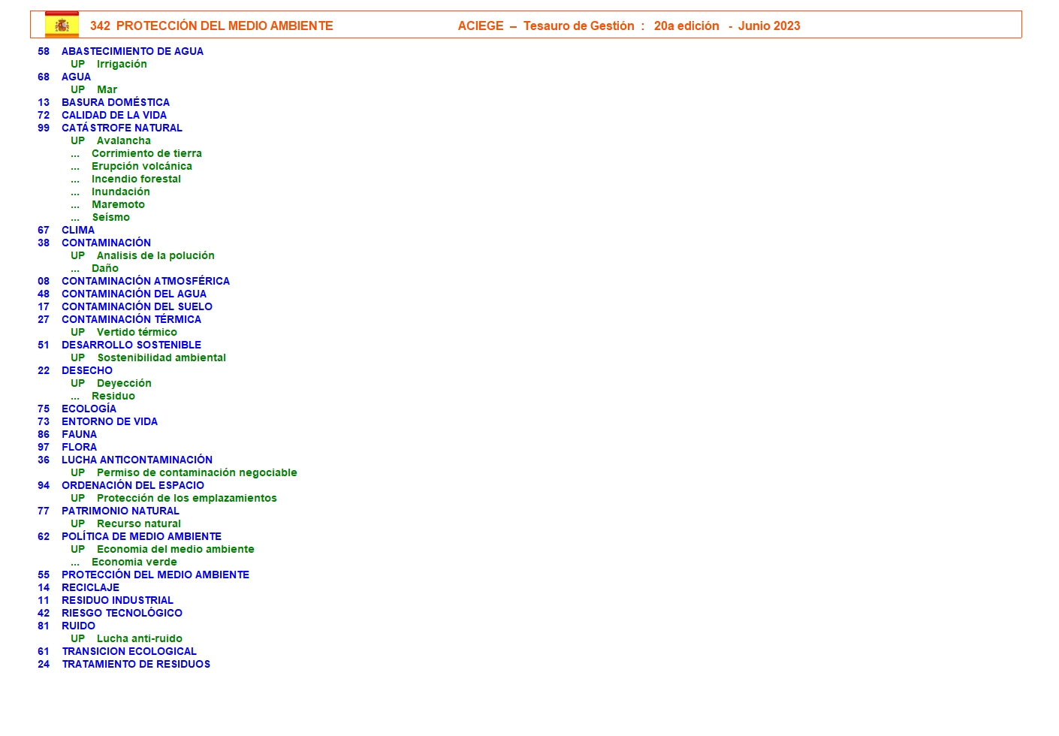Click the CLIMA term
The height and width of the screenshot is (736, 1059).
(x=78, y=230)
